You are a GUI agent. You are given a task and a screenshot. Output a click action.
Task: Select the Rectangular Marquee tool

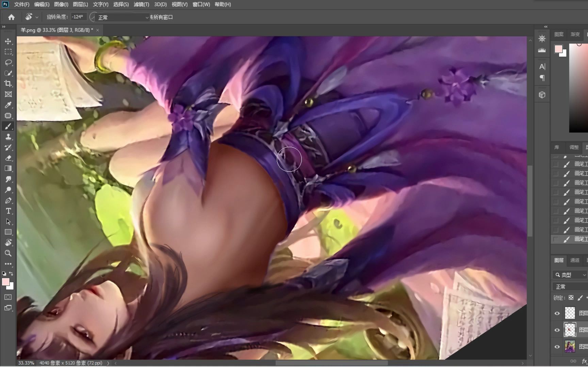[x=8, y=52]
